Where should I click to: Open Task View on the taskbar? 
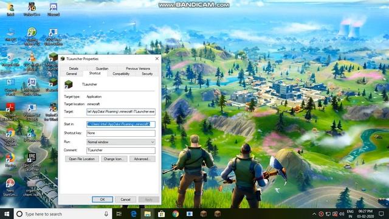pyautogui.click(x=119, y=214)
